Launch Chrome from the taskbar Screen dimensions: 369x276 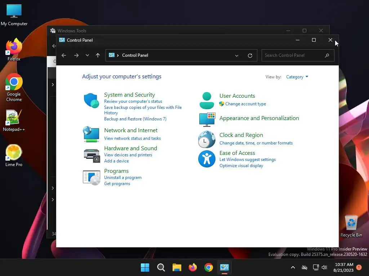(209, 267)
